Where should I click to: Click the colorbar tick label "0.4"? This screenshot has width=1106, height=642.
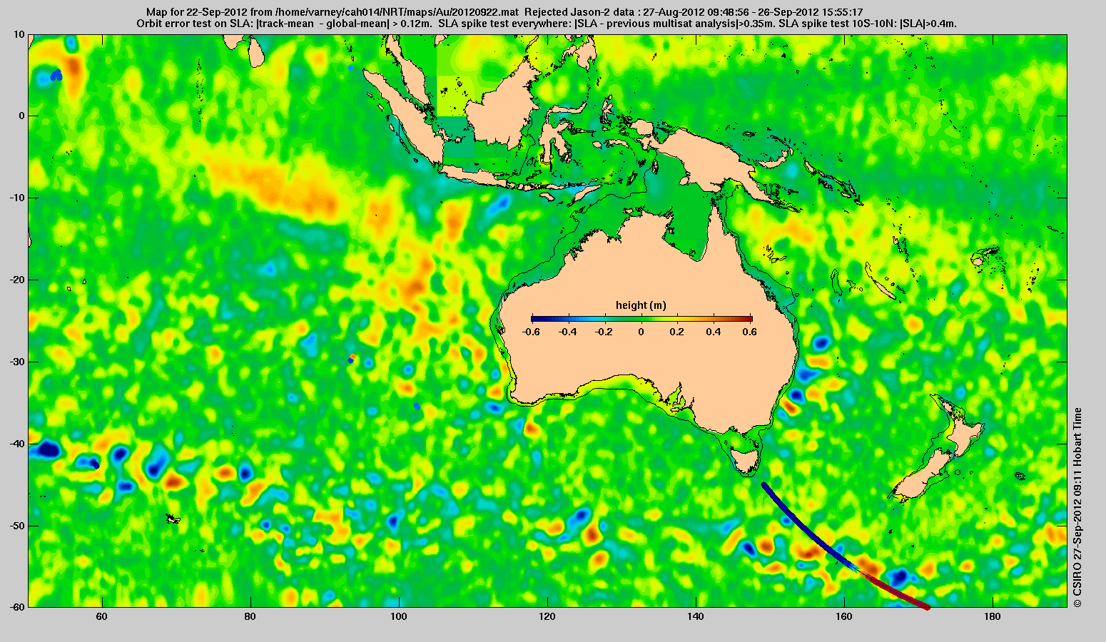[x=715, y=332]
